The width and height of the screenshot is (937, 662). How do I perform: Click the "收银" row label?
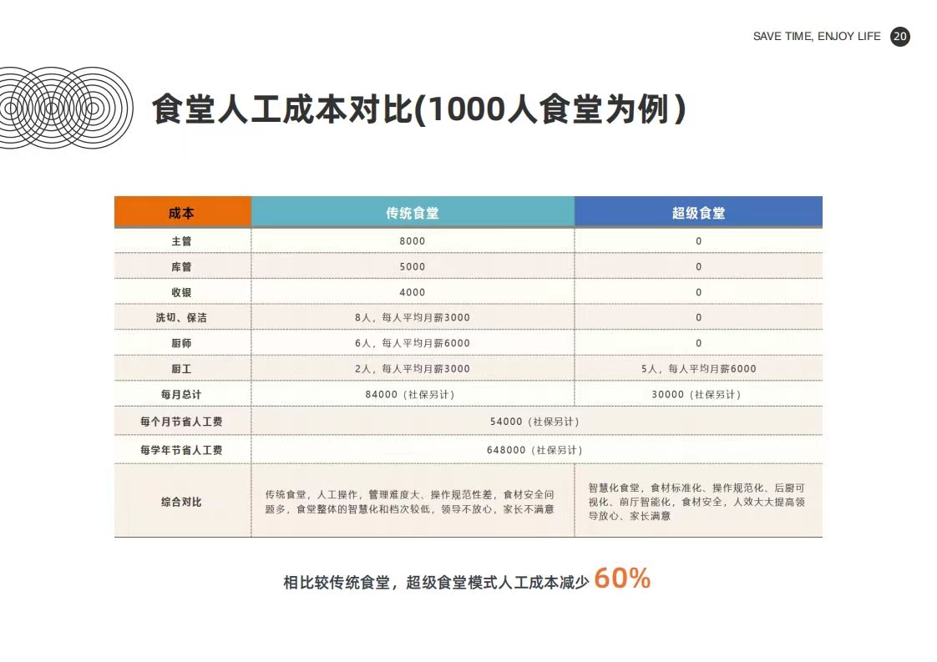point(182,293)
